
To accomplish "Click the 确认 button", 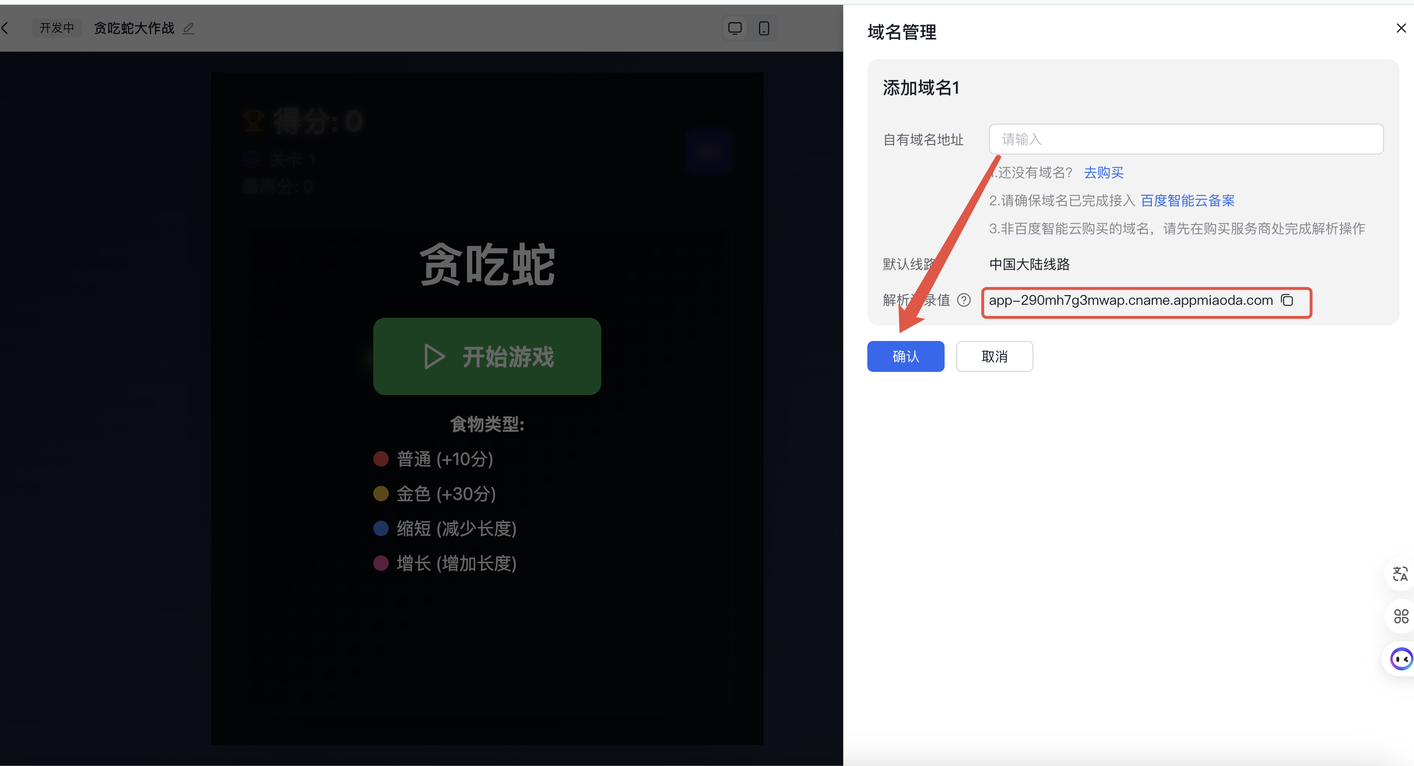I will (x=905, y=356).
